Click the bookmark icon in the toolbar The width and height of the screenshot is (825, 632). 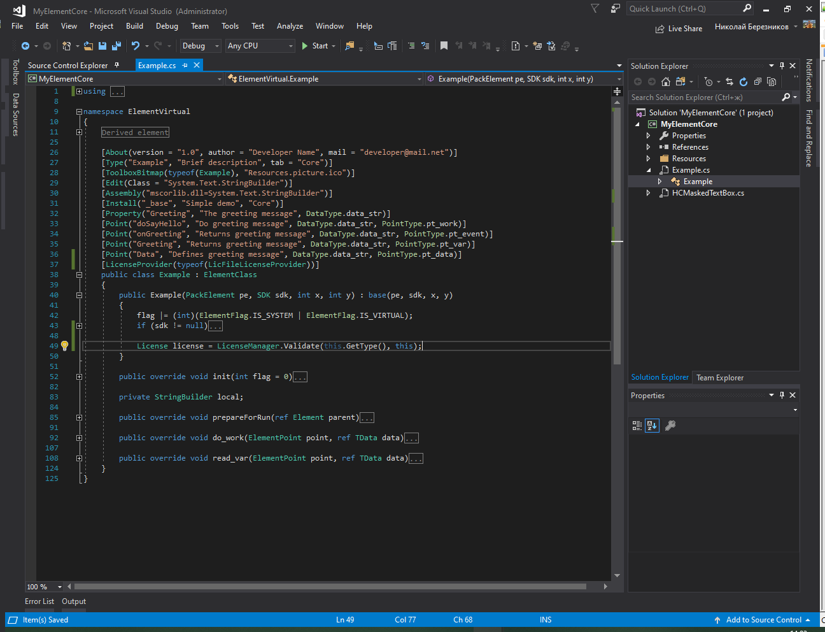[x=444, y=46]
